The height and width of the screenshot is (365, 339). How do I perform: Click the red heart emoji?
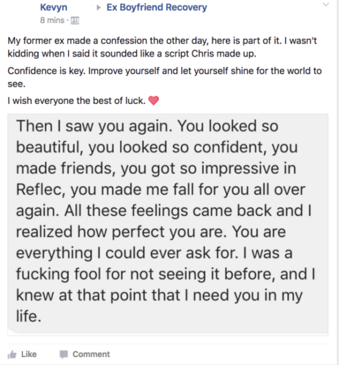[153, 100]
